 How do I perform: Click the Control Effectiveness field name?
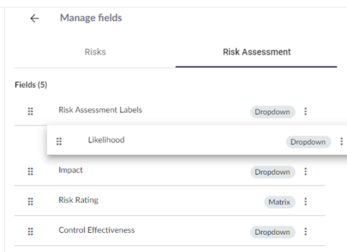[x=97, y=230]
